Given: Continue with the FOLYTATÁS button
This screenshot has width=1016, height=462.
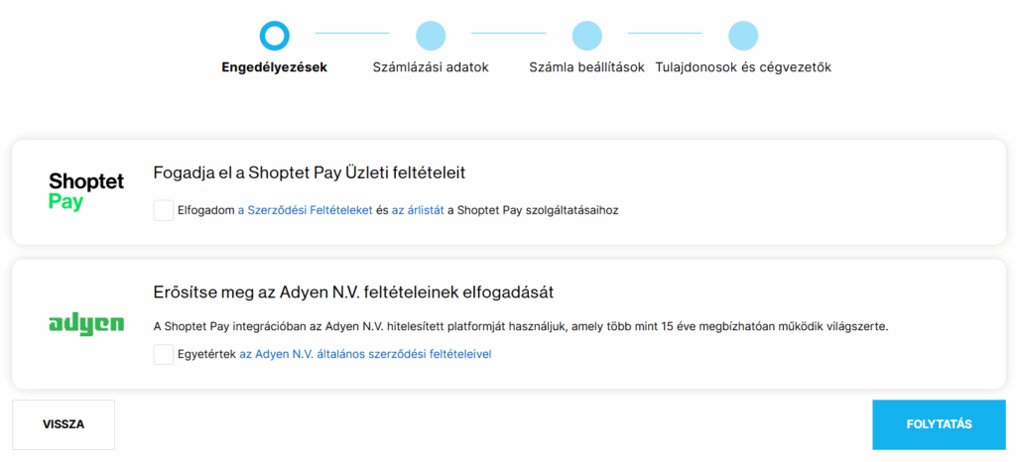Looking at the screenshot, I should click(x=939, y=424).
